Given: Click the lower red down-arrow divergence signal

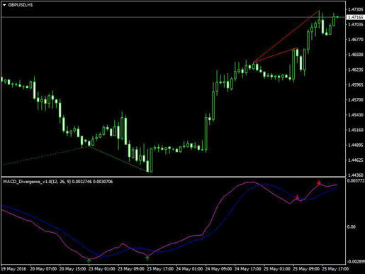Looking at the screenshot, I should tap(297, 197).
